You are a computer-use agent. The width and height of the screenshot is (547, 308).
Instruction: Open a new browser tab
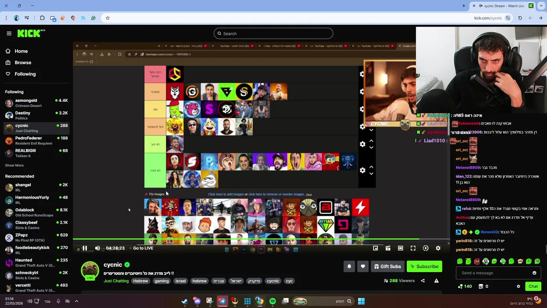tap(464, 6)
